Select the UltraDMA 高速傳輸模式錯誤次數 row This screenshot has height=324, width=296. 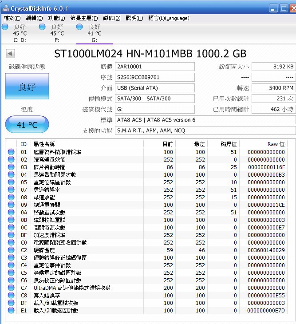(146, 288)
